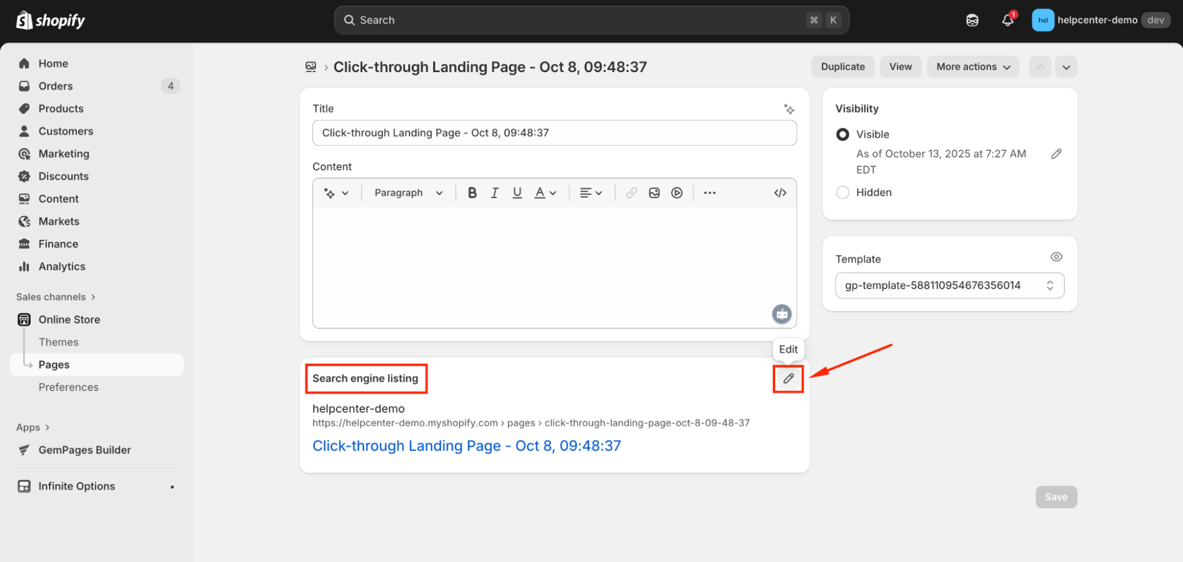Open the notifications bell
The image size is (1183, 562).
coord(1007,20)
